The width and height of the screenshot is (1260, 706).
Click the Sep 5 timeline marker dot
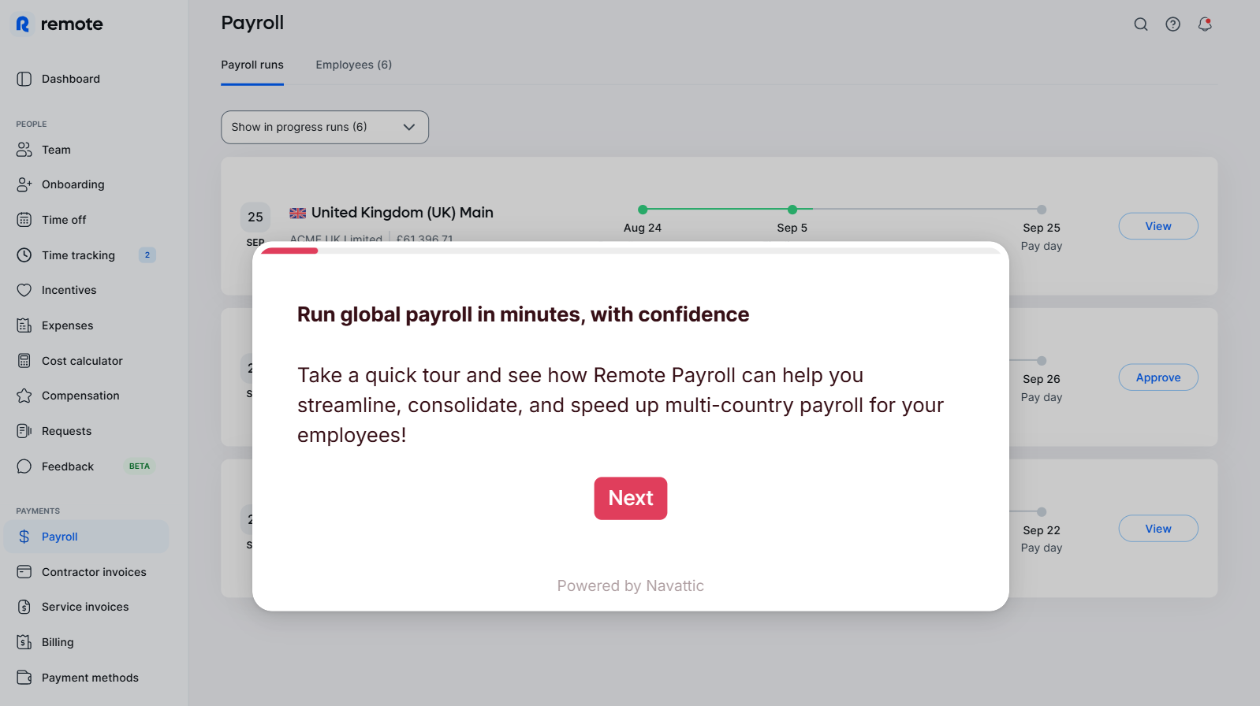coord(792,210)
